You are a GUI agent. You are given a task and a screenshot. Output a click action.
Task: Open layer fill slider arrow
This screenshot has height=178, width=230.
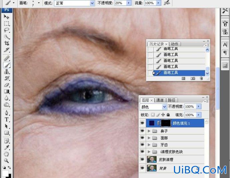click(x=199, y=115)
